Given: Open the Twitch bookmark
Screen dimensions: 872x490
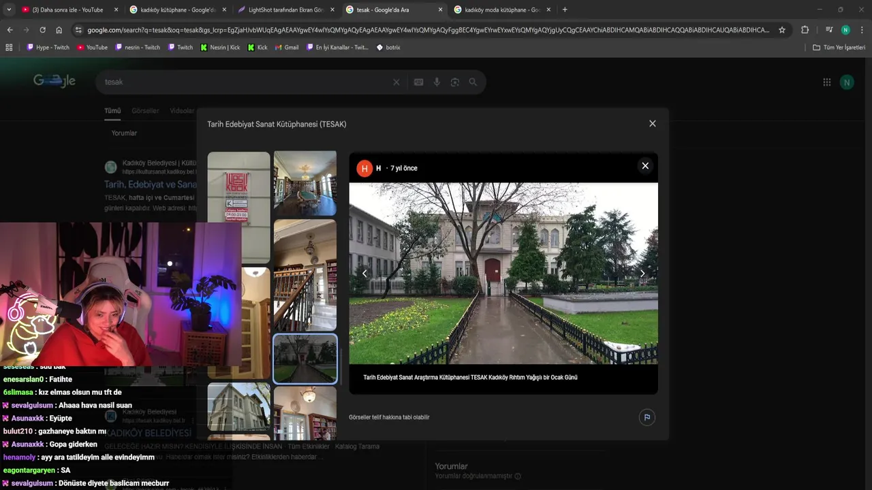Looking at the screenshot, I should coord(180,48).
